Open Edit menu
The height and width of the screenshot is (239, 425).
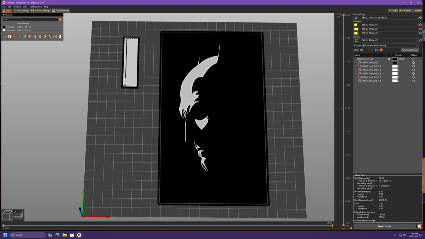tap(10, 7)
